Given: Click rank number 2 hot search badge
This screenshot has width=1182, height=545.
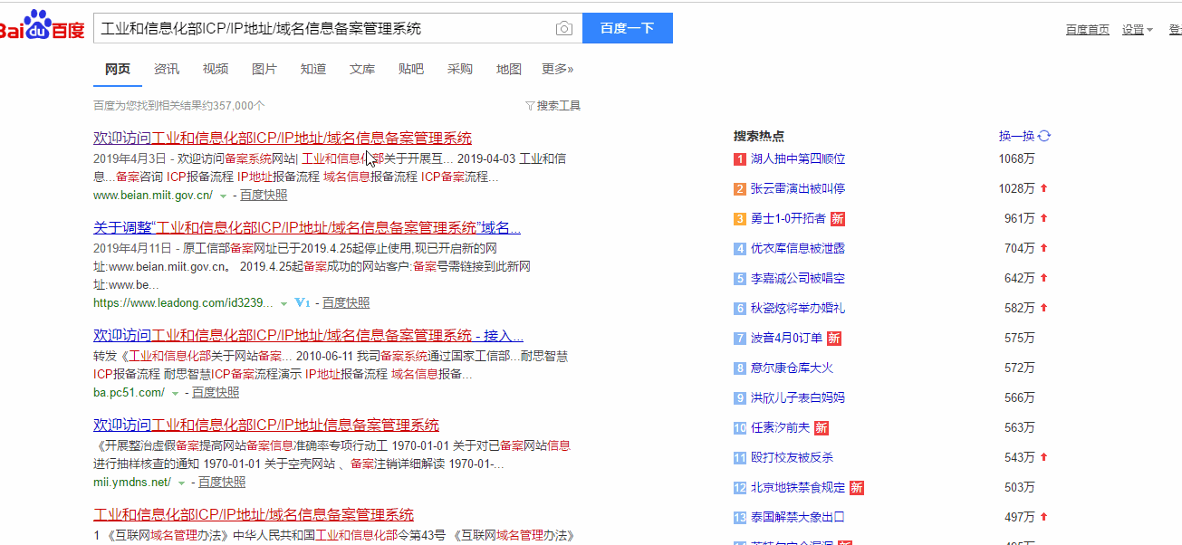Looking at the screenshot, I should click(x=740, y=189).
